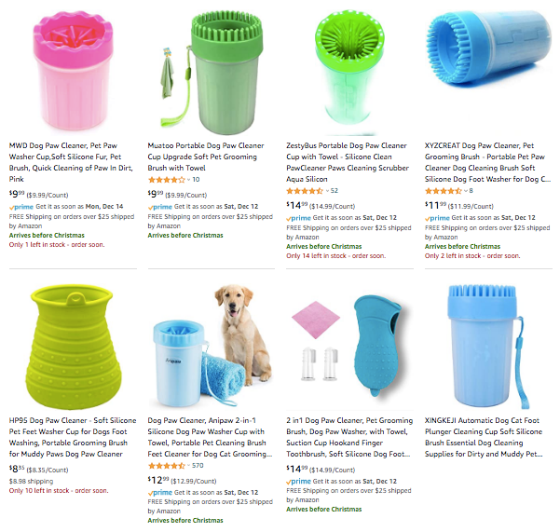Screen dimensions: 560x532
Task: Expand the Muatoo star rating dropdown arrow
Action: click(x=188, y=180)
